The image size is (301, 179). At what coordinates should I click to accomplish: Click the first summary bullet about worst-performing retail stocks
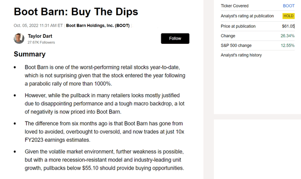(105, 75)
